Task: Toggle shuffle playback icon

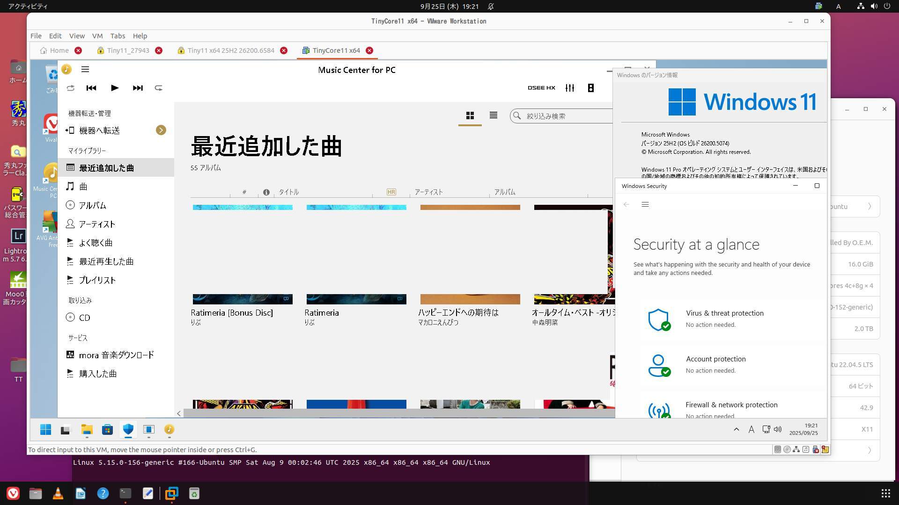Action: [70, 88]
